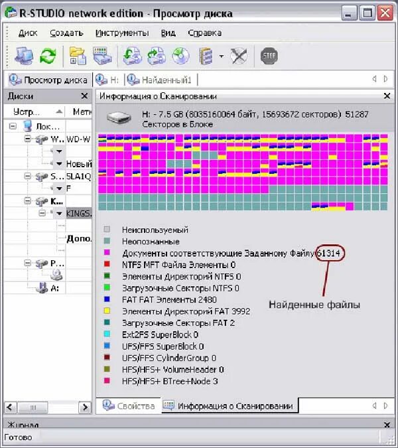Image resolution: width=398 pixels, height=448 pixels.
Task: Click the green refresh arrows icon
Action: 48,56
